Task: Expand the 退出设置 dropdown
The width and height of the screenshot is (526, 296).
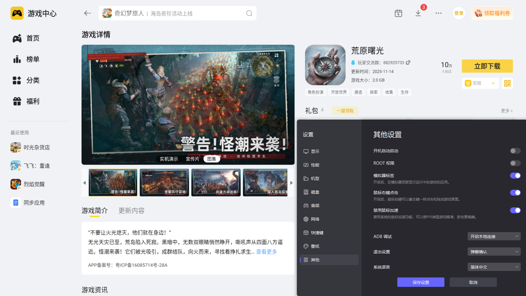Action: [494, 252]
